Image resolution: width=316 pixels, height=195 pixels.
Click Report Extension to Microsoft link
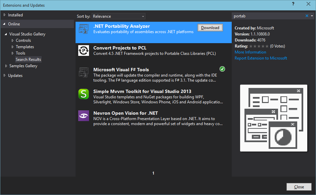[261, 58]
